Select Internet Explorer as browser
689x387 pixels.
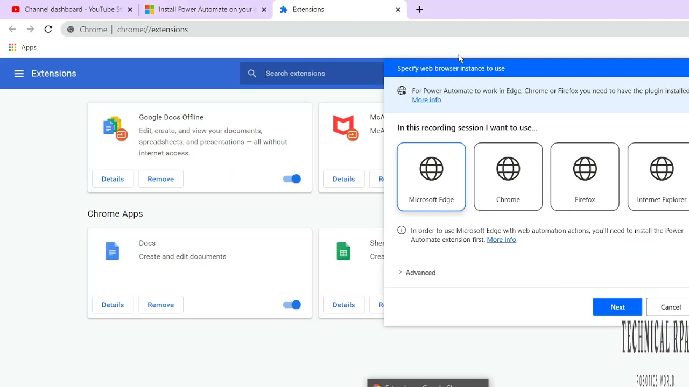coord(658,177)
